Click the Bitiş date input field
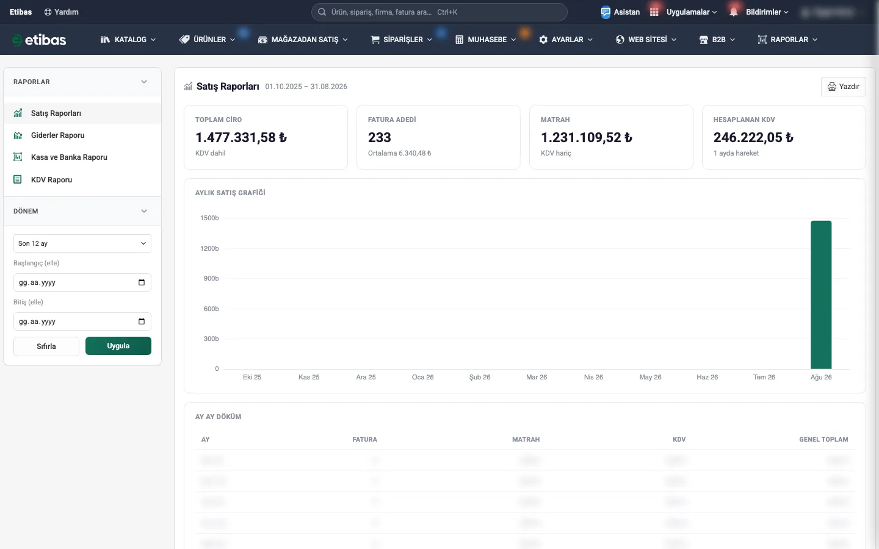879x549 pixels. click(x=82, y=321)
